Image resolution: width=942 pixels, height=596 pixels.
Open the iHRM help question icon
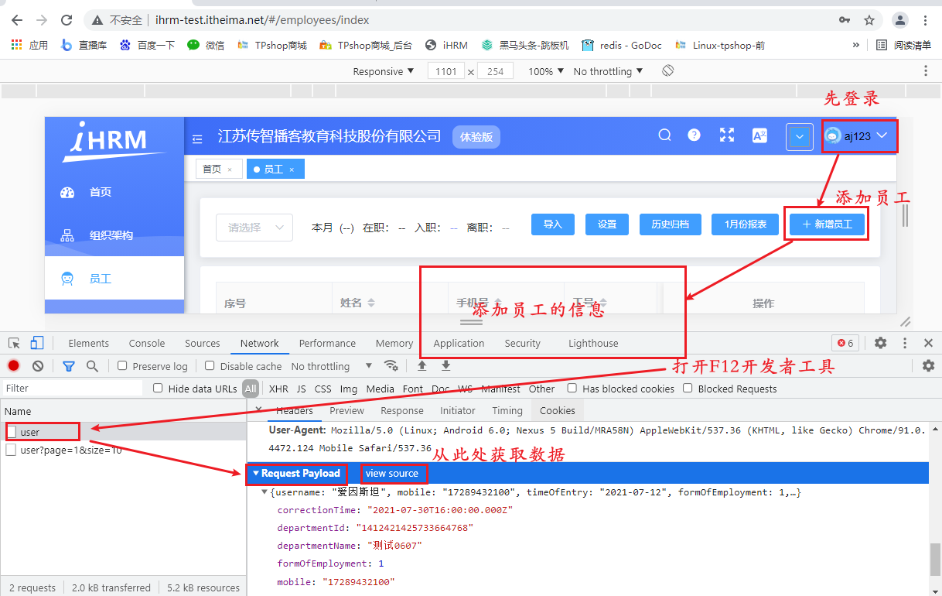(x=695, y=135)
